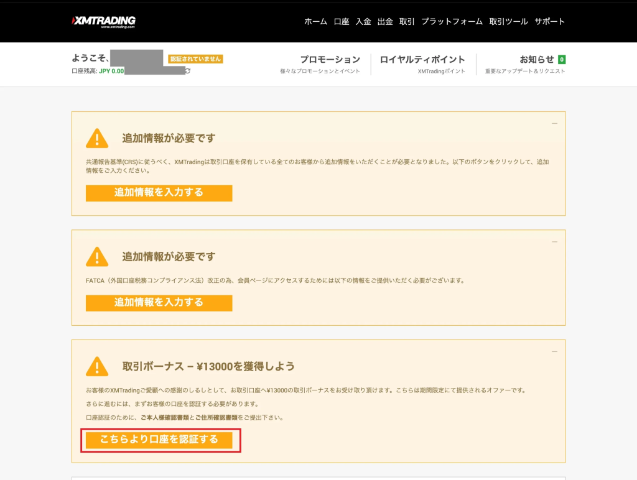
Task: Click the XMTrading logo
Action: coord(103,22)
